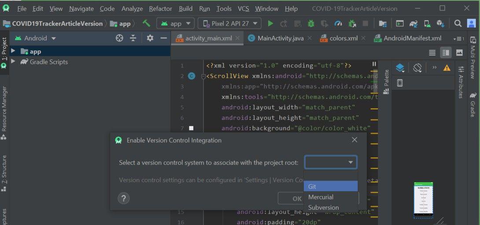This screenshot has width=480, height=225.
Task: Select Git from the dropdown list
Action: click(x=331, y=186)
